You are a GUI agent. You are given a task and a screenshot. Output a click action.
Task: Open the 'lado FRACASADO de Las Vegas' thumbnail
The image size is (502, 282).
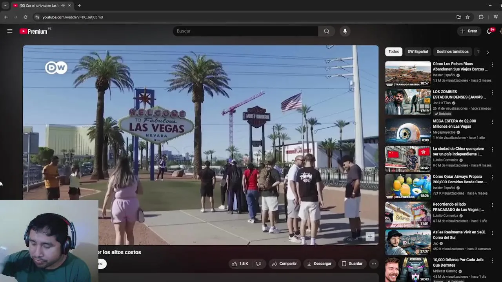coord(408,214)
